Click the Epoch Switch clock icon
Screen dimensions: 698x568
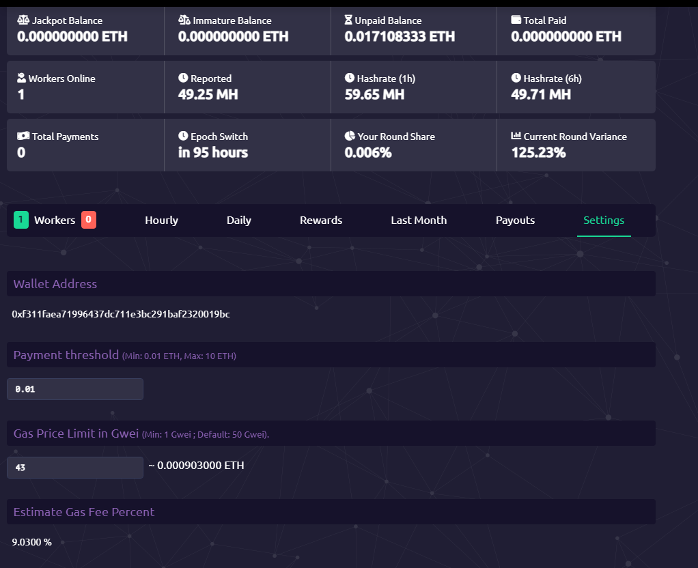tap(183, 137)
